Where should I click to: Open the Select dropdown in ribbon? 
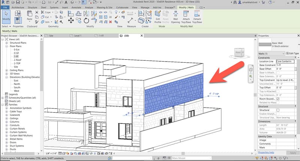click(6, 27)
